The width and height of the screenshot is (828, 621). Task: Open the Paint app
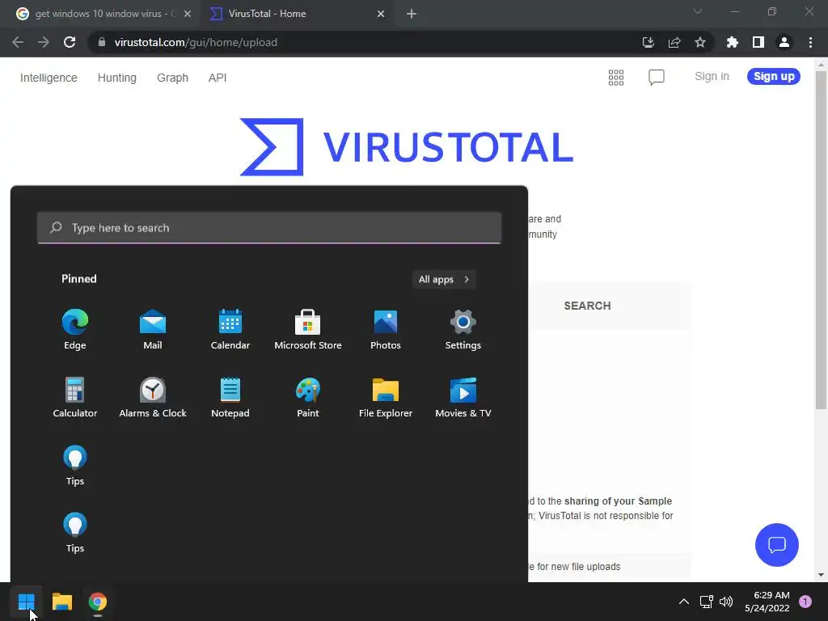(308, 398)
